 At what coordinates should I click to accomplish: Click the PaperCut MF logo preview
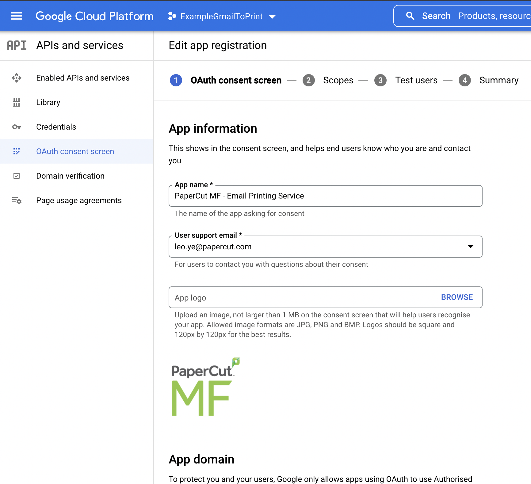pos(205,387)
